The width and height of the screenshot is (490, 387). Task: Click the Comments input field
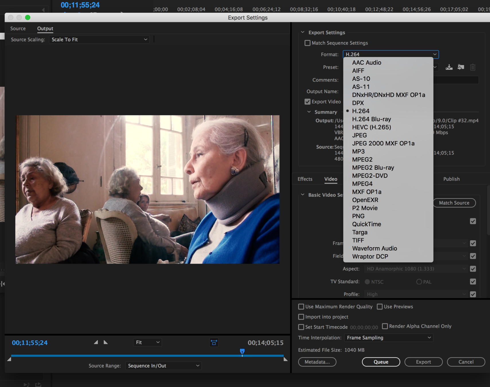tap(456, 80)
